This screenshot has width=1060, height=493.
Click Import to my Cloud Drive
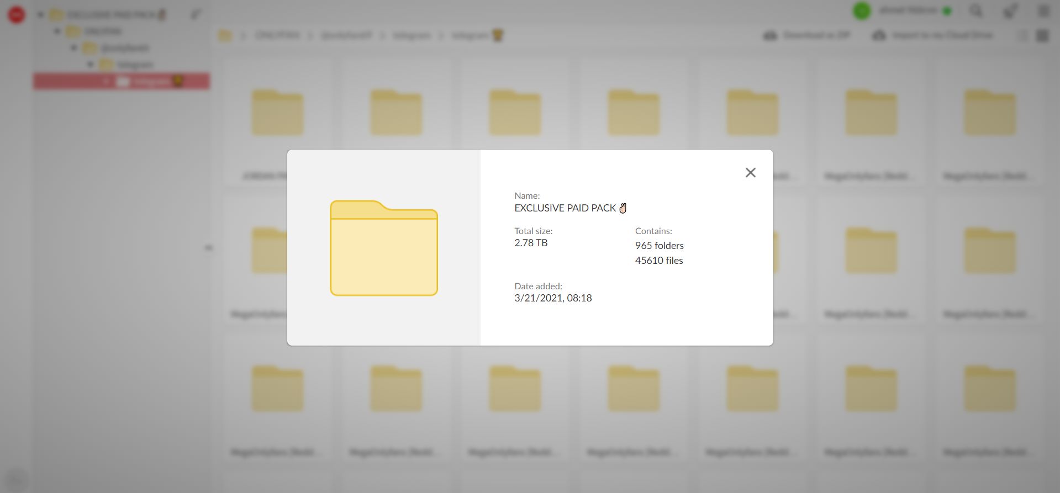[942, 36]
